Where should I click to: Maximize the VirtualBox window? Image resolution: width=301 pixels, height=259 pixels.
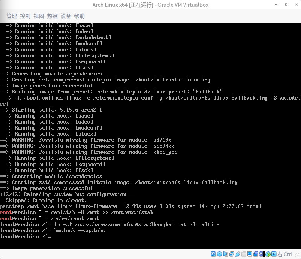[x=286, y=5]
